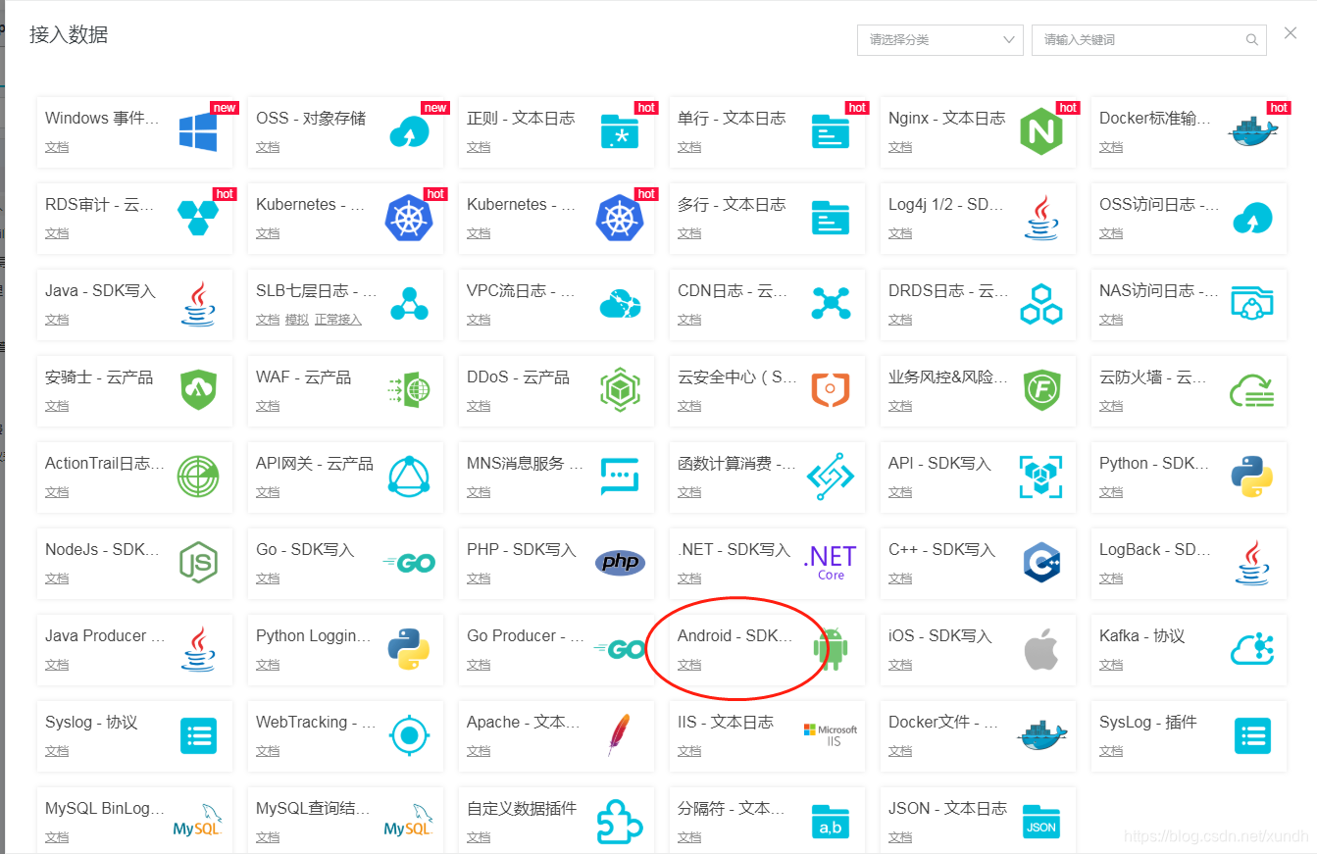Click the '业务风控&风险...' card title
1317x854 pixels.
point(948,377)
